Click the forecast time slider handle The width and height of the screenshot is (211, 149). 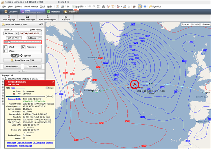tap(9, 42)
